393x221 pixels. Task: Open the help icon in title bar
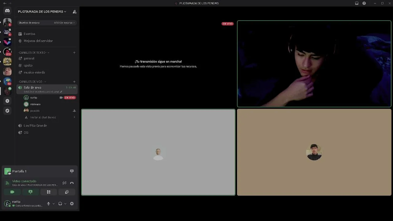click(364, 3)
